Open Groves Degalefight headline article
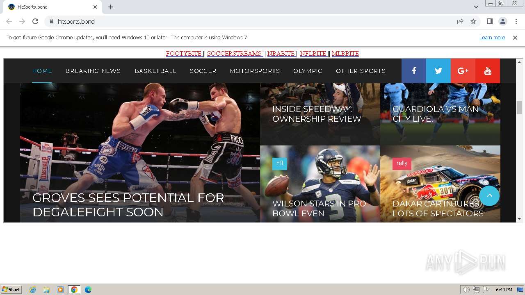525x295 pixels. pos(128,205)
